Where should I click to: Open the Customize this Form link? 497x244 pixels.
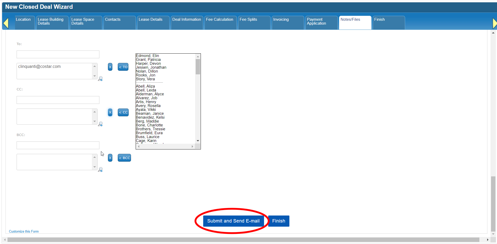(x=24, y=232)
